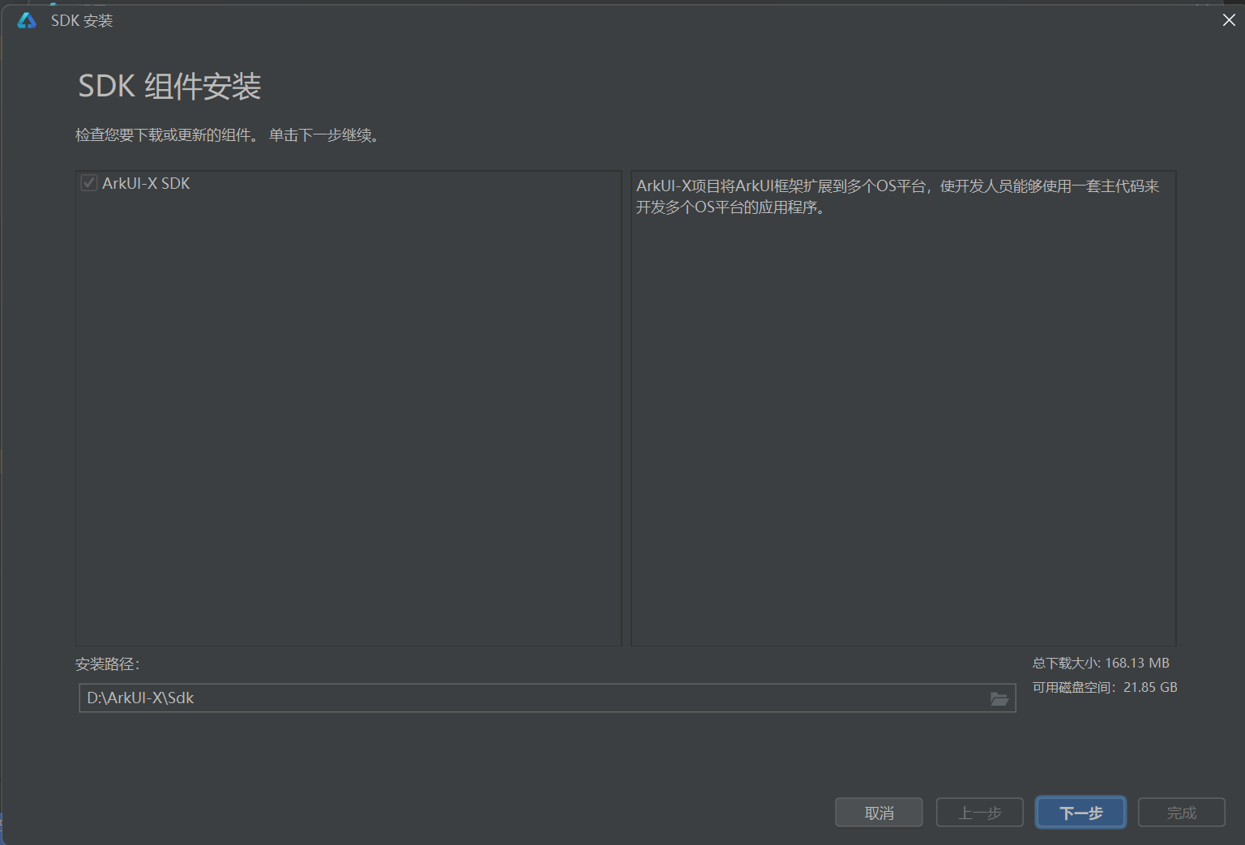Proceed with the 下一步 (Next) button
The height and width of the screenshot is (845, 1245).
click(x=1080, y=813)
